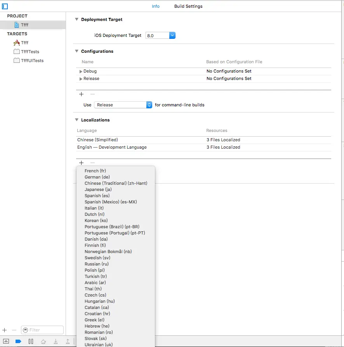Add a configuration with plus icon
Screen dimensions: 344x347
[82, 94]
